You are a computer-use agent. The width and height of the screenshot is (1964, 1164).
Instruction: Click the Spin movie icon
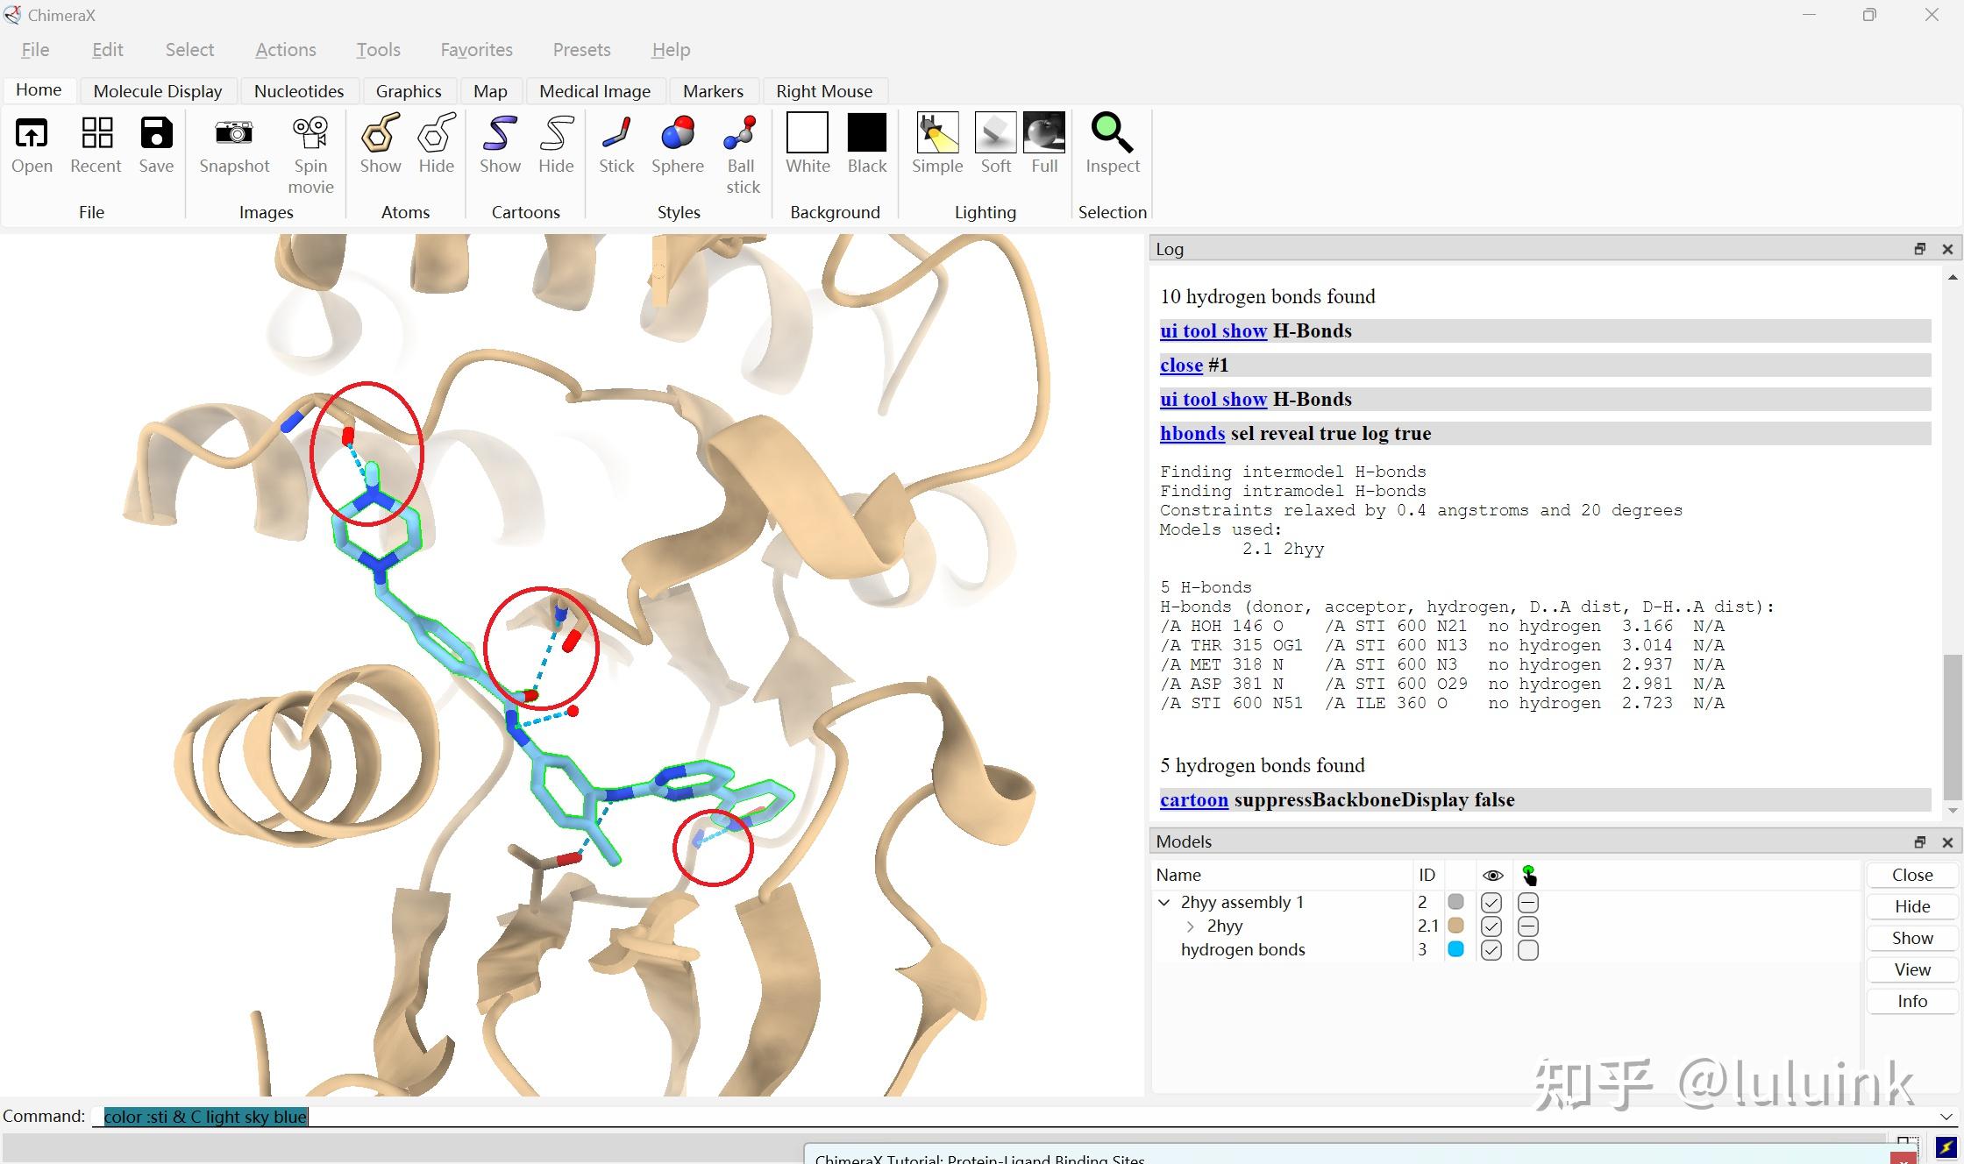pos(310,134)
